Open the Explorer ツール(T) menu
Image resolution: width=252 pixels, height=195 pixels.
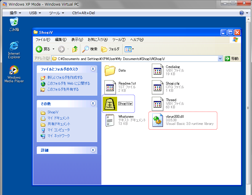point(119,40)
